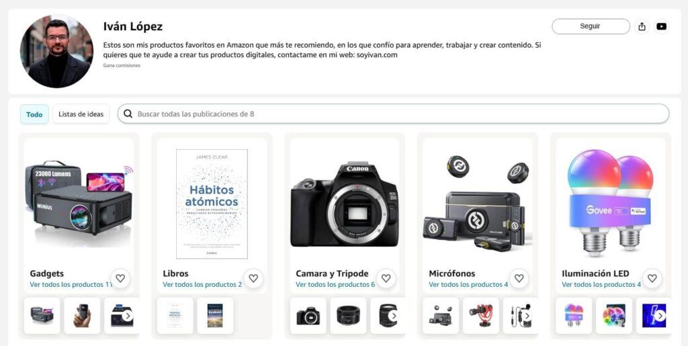Switch to the Listas de ideas tab
The image size is (688, 346).
[81, 114]
